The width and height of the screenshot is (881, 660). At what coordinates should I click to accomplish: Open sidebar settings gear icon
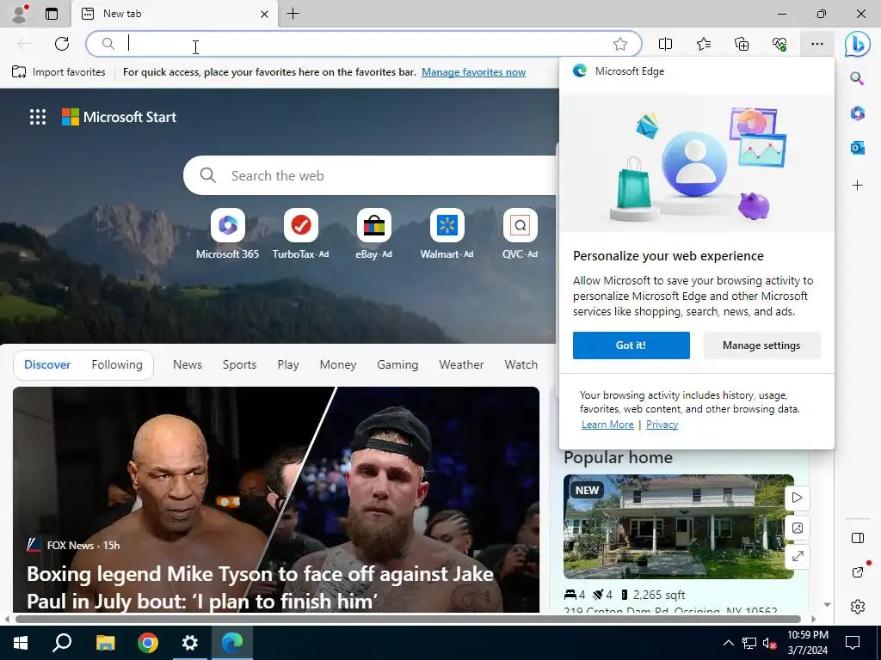point(858,606)
